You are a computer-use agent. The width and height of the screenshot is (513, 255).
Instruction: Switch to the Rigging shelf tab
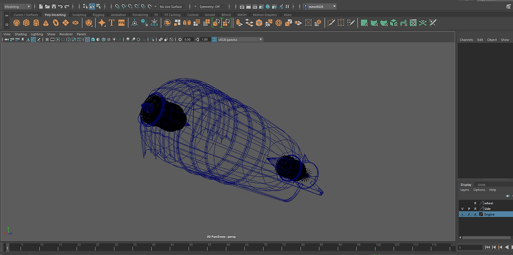point(99,14)
